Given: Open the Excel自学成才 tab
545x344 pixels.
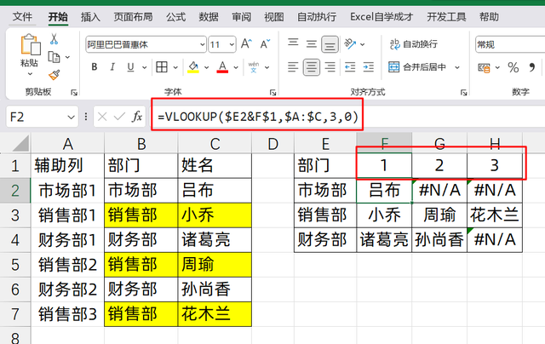Looking at the screenshot, I should pyautogui.click(x=381, y=17).
